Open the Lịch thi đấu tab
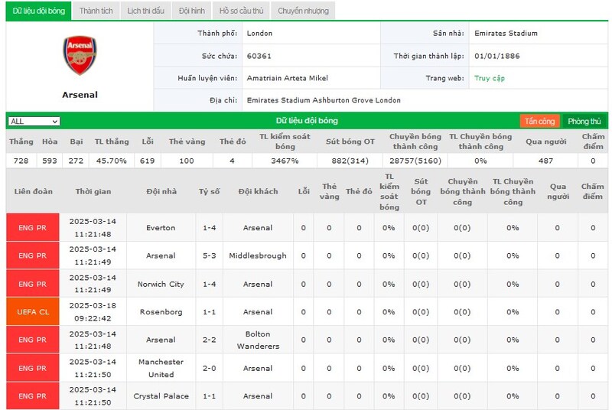The width and height of the screenshot is (612, 410). click(x=145, y=11)
